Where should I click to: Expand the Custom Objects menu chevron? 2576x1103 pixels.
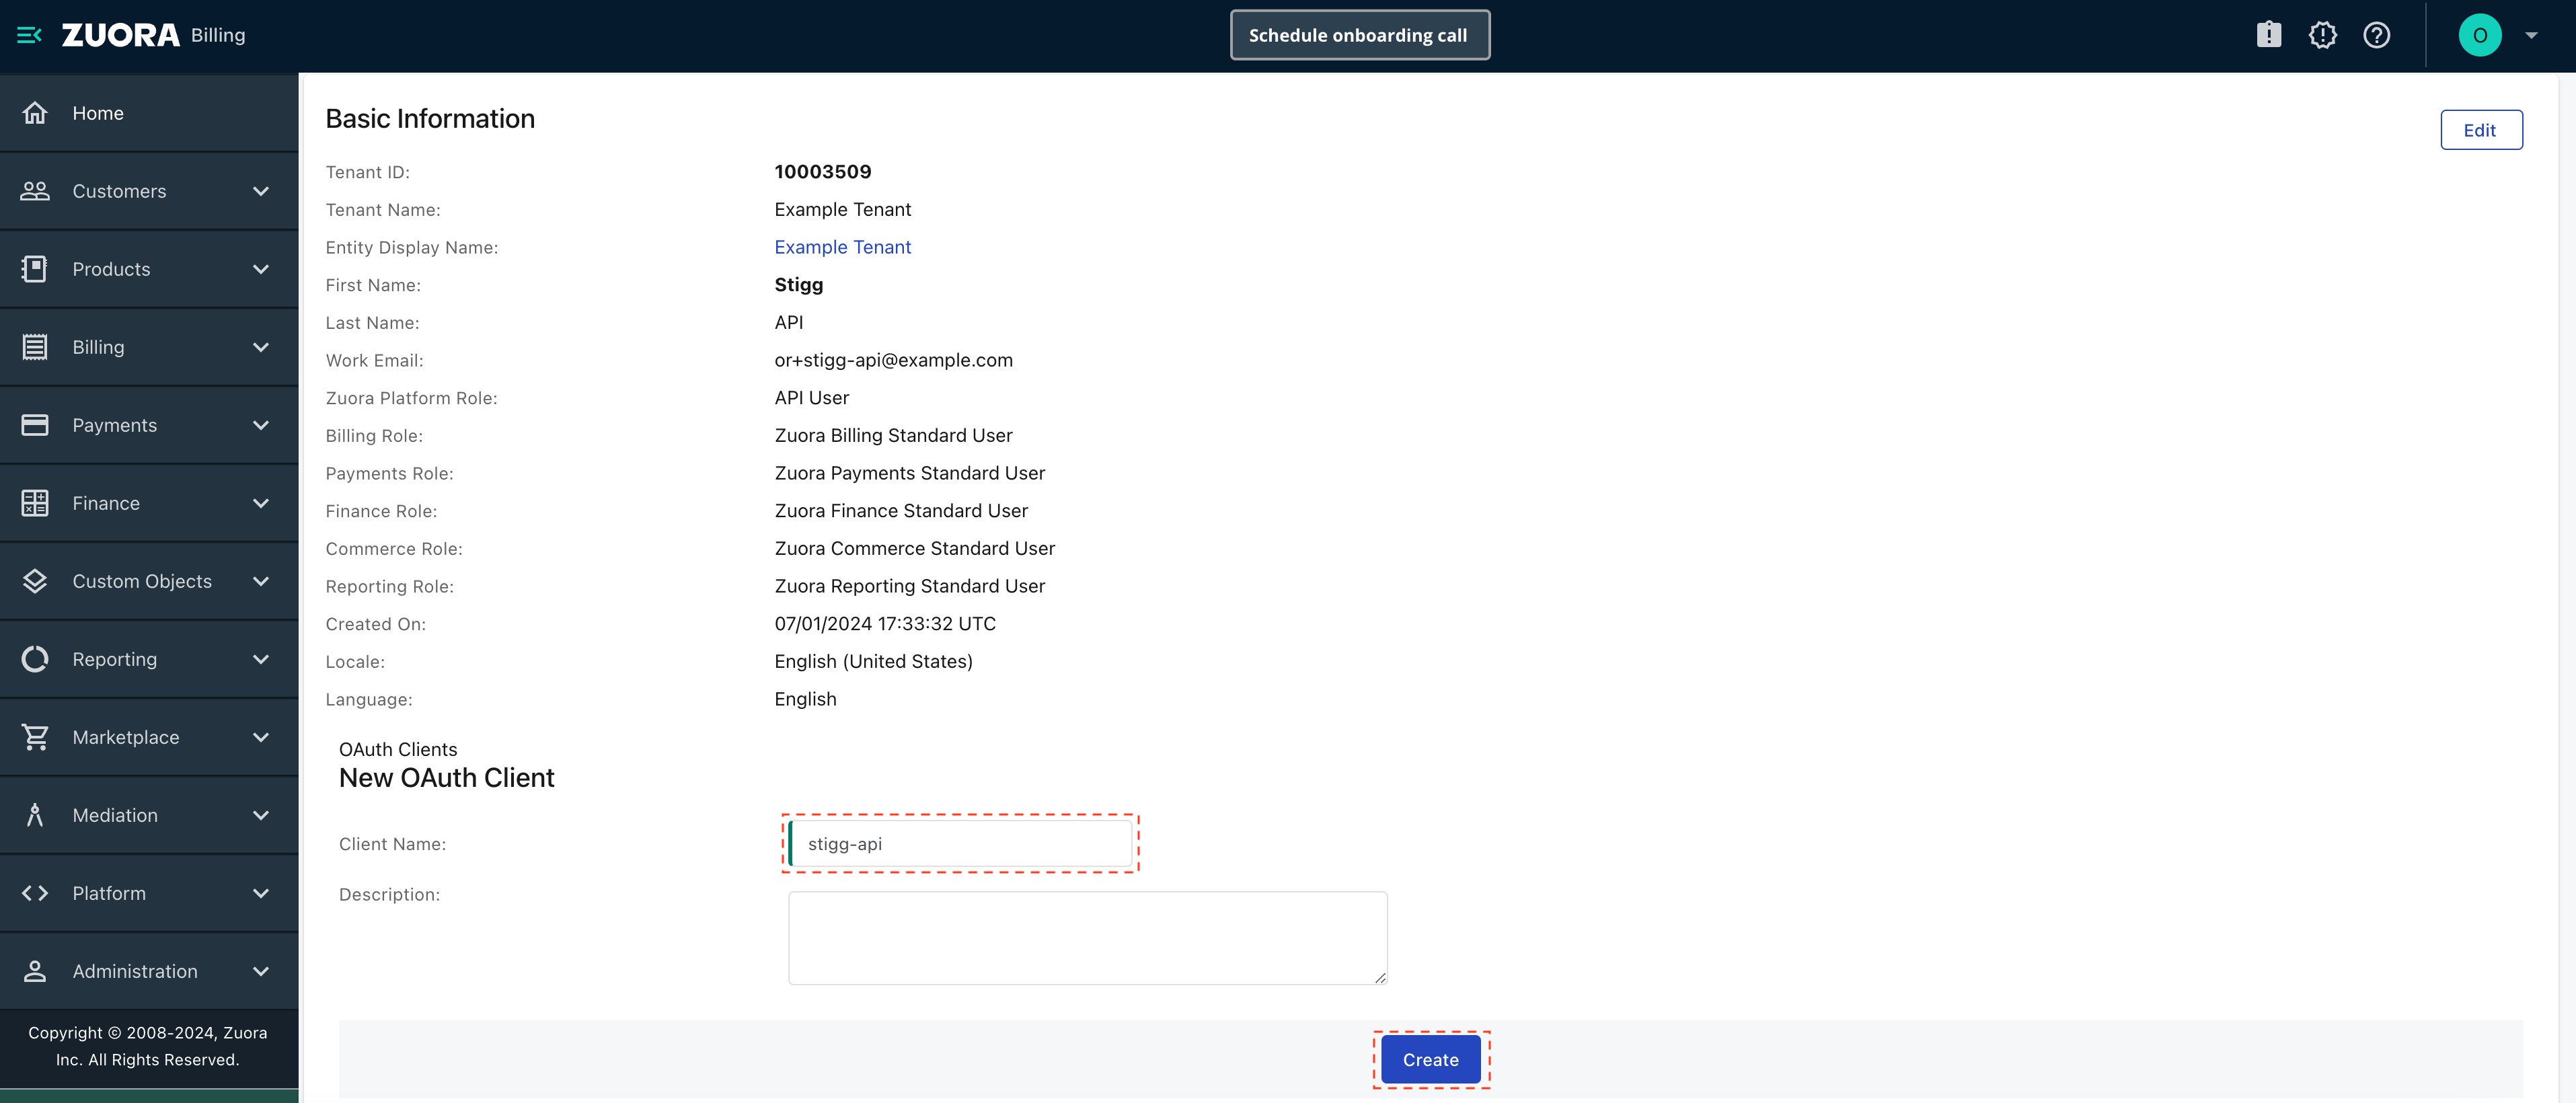(261, 581)
